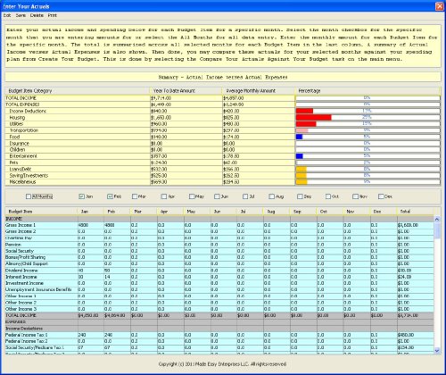The width and height of the screenshot is (446, 375).
Task: Open the Save menu
Action: (21, 15)
